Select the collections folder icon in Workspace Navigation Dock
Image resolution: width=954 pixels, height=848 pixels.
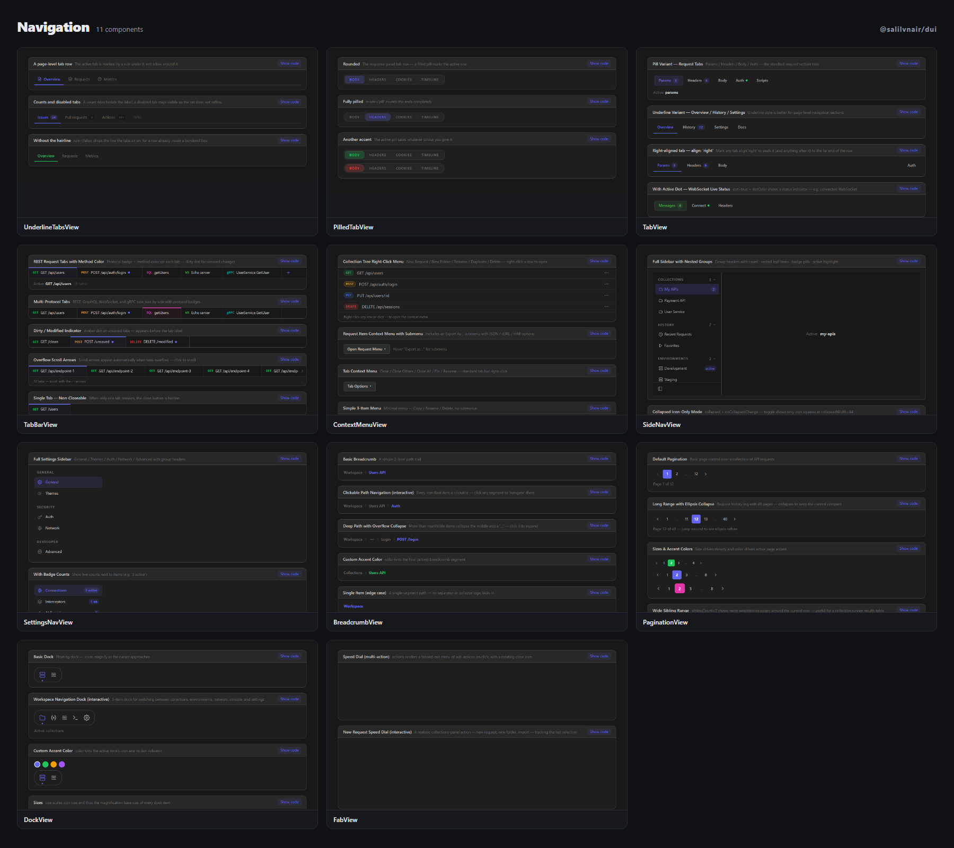(x=42, y=718)
